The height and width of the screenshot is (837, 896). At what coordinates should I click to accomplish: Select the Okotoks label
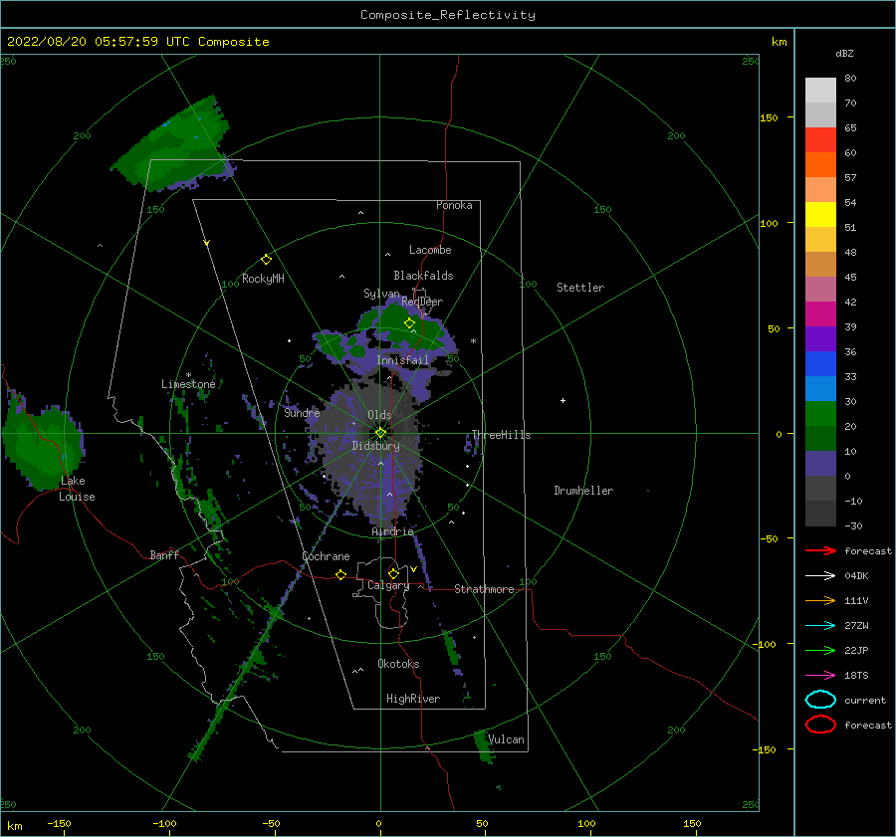click(398, 664)
